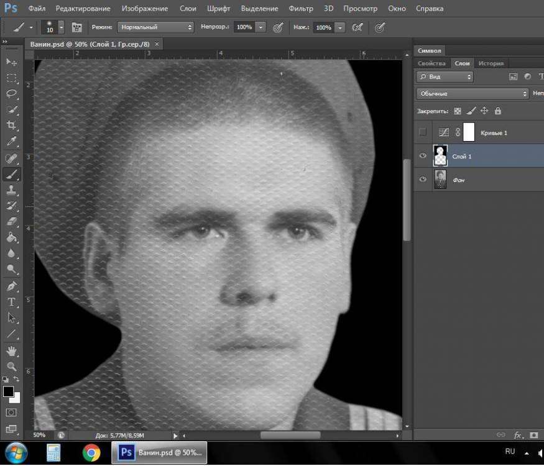This screenshot has width=544, height=466.
Task: Close the Ванин.psd document tab
Action: tap(157, 43)
